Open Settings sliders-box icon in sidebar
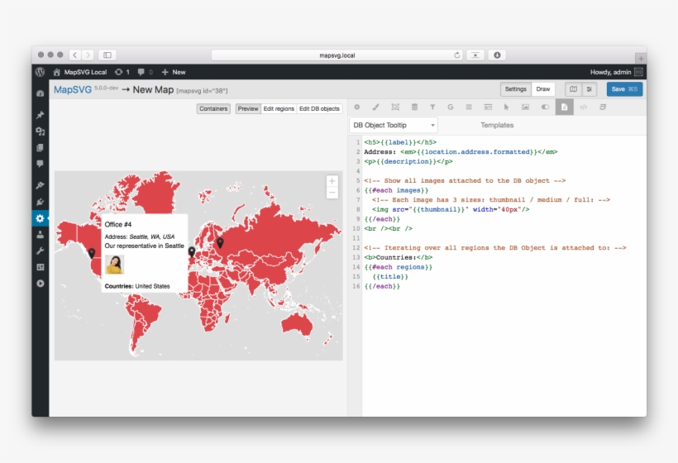 coord(41,267)
